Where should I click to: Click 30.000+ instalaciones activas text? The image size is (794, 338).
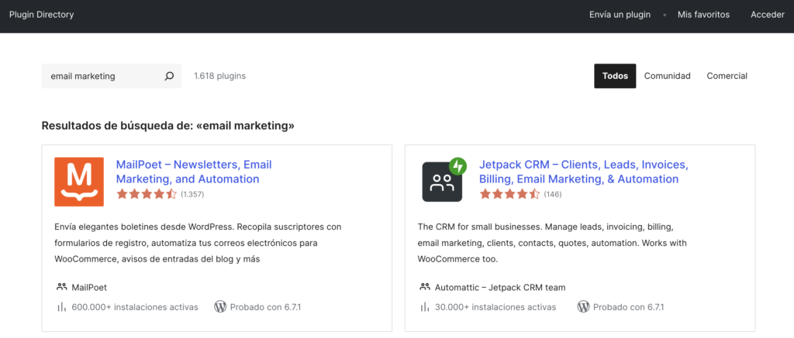495,307
